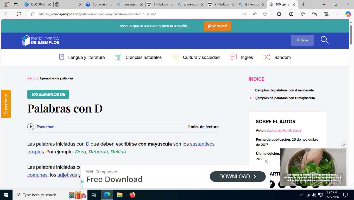View site information padlock icon
This screenshot has height=200, width=354.
33,14
